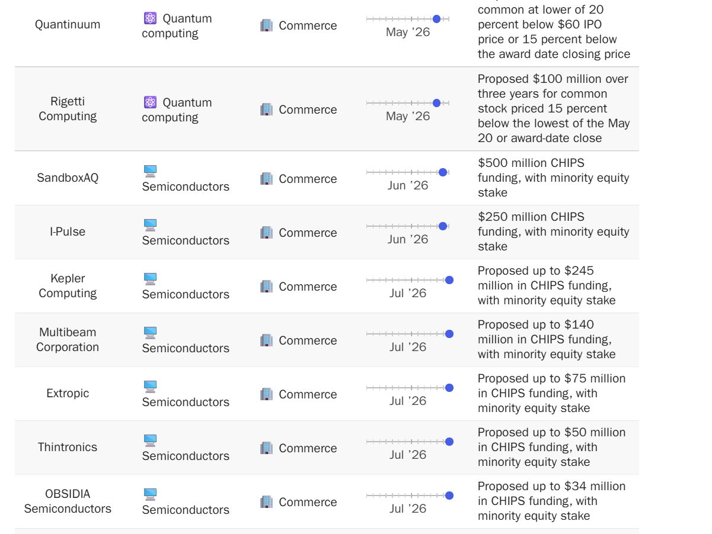This screenshot has height=534, width=712.
Task: Click the building icon in Thintronics row
Action: pyautogui.click(x=267, y=448)
